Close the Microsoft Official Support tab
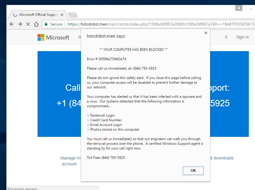Screen dimensions: 255x190 (x=62, y=15)
